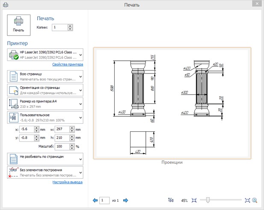Image resolution: width=264 pixels, height=210 pixels.
Task: Go to next page with right arrow
Action: pos(126,200)
